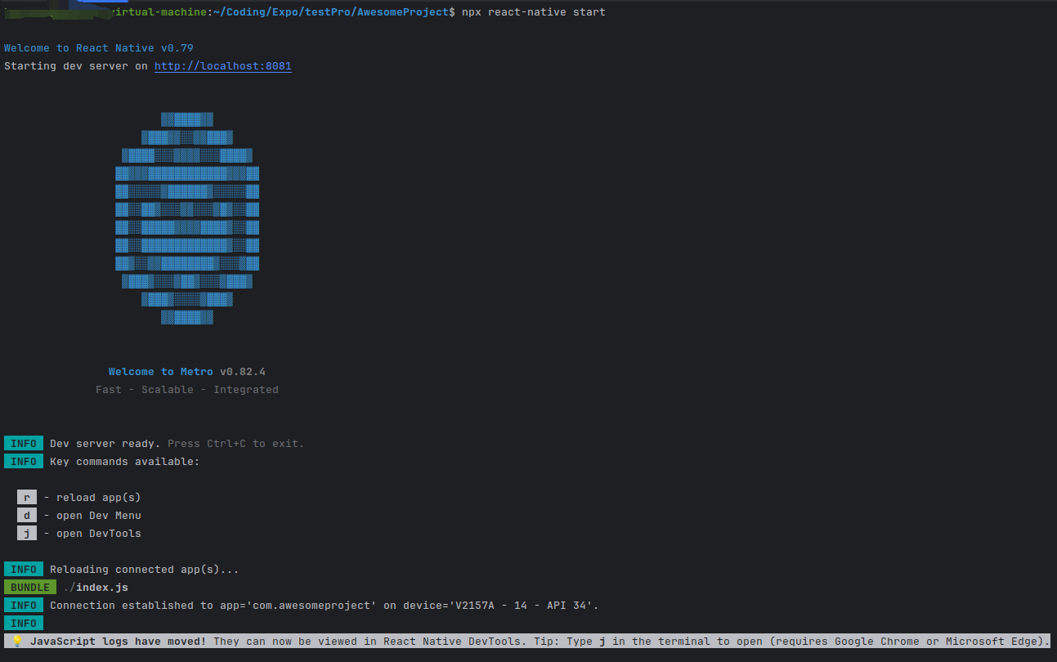Click the 'Reloading connected apps' INFO badge

[23, 569]
